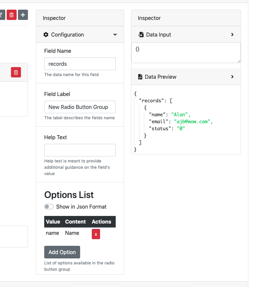Click the Data Preview code-file icon
The image size is (262, 287).
click(140, 77)
